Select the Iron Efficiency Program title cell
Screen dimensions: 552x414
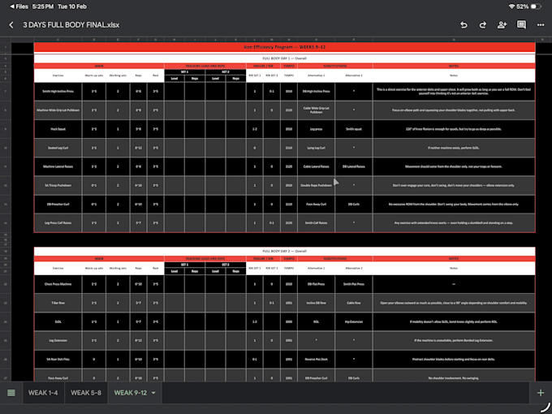coord(284,47)
